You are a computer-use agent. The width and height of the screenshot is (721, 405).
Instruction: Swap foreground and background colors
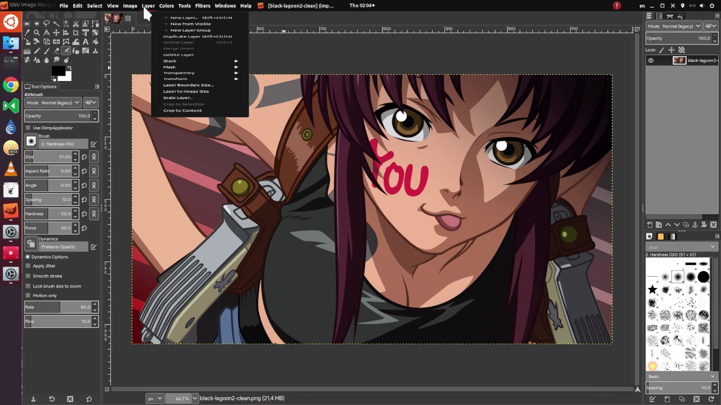point(69,67)
